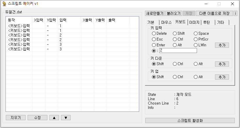Click 추가 in 키 다운 group
The image size is (240, 128).
tap(222, 64)
